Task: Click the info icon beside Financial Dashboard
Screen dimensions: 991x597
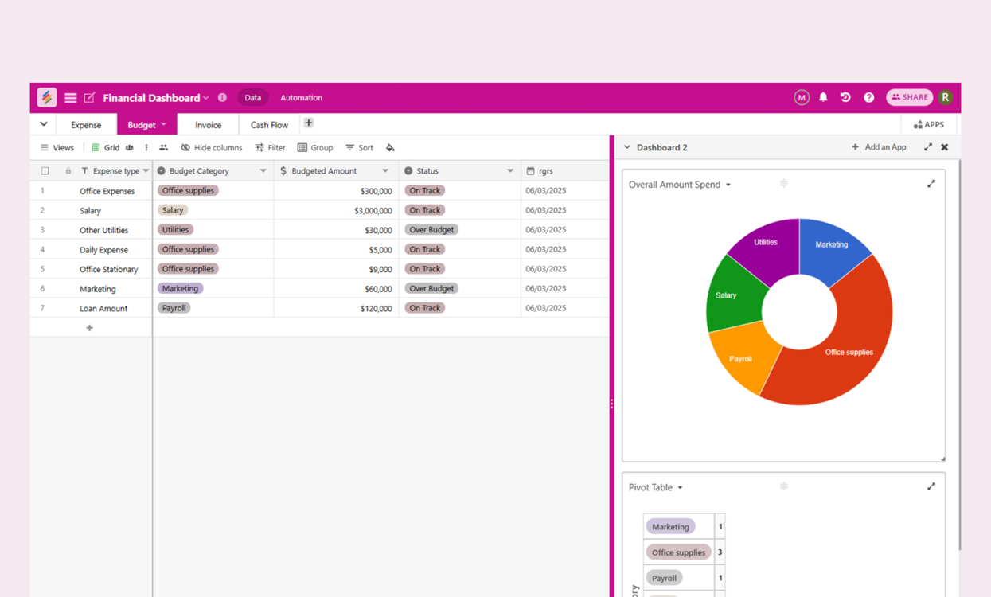Action: [x=223, y=97]
